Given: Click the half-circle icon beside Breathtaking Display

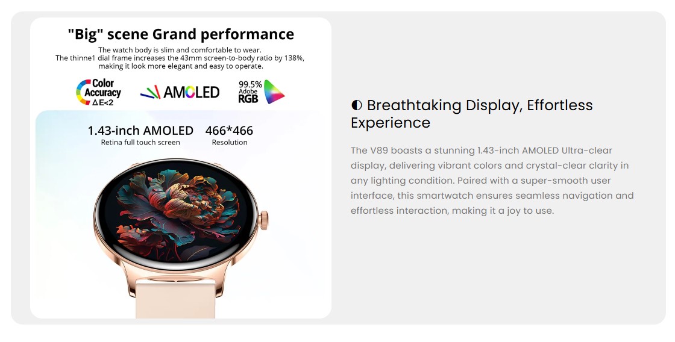Looking at the screenshot, I should (356, 105).
